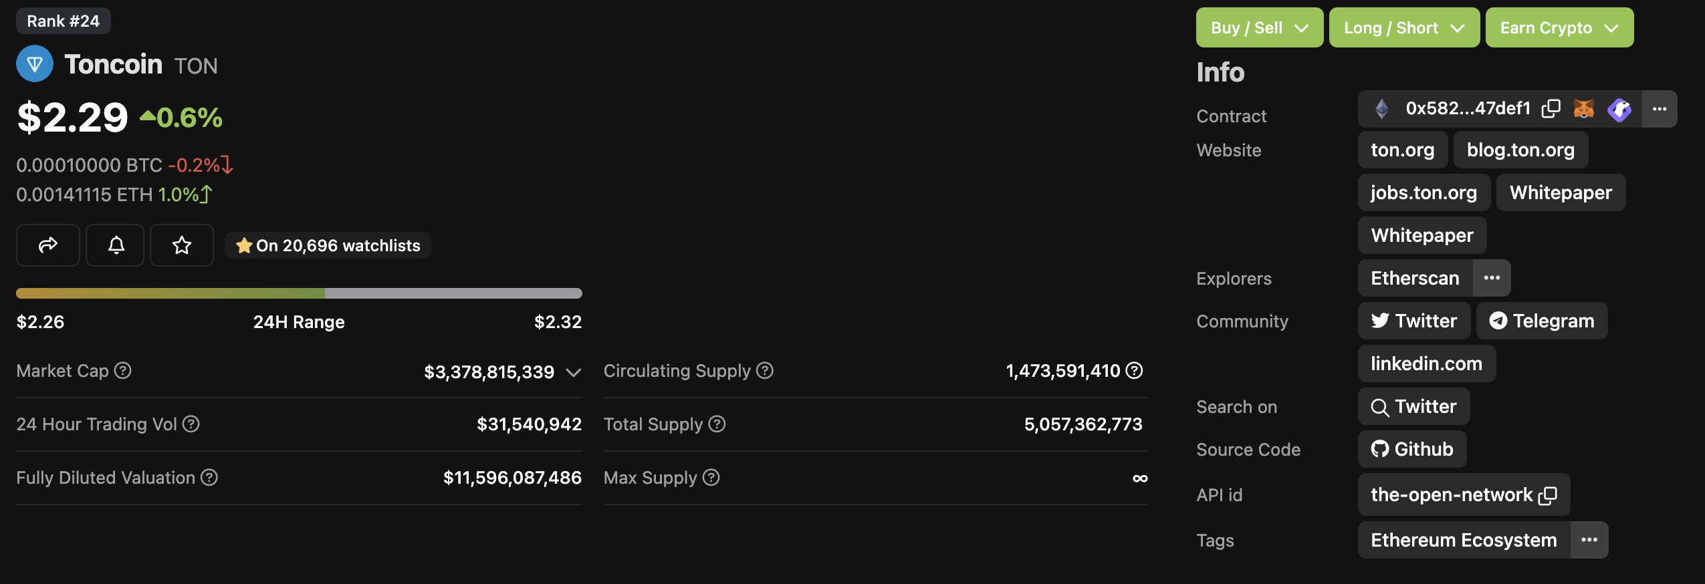Click the Toncoin logo icon
Viewport: 1705px width, 584px height.
point(35,64)
